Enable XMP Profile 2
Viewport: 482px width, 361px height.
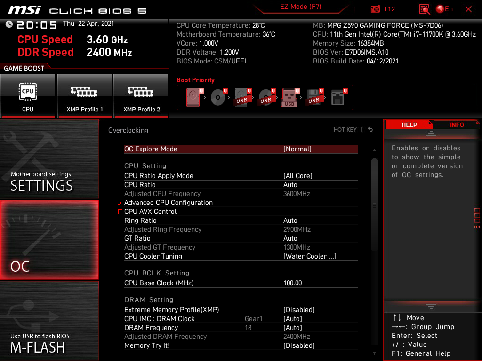point(141,95)
